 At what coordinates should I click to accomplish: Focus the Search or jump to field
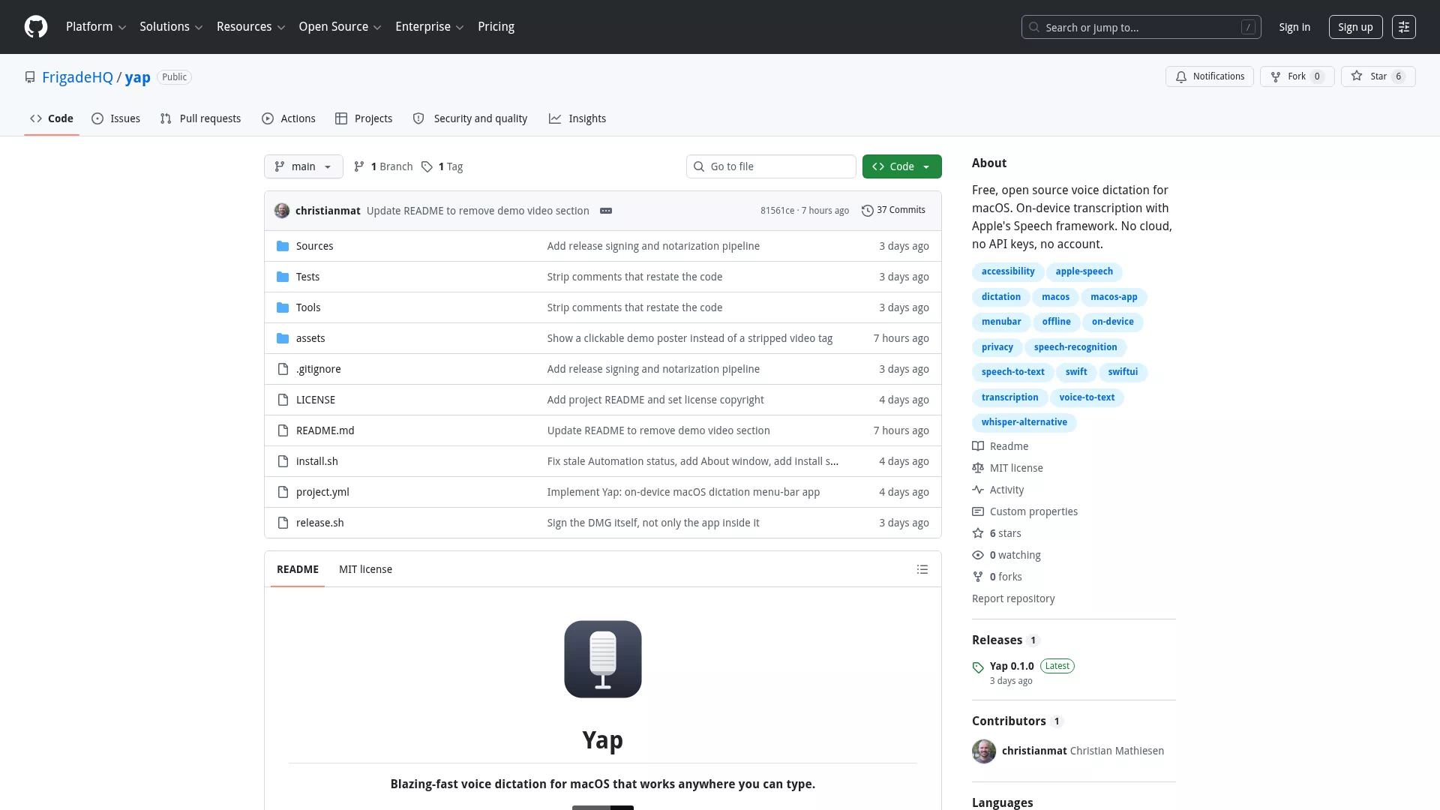tap(1141, 27)
